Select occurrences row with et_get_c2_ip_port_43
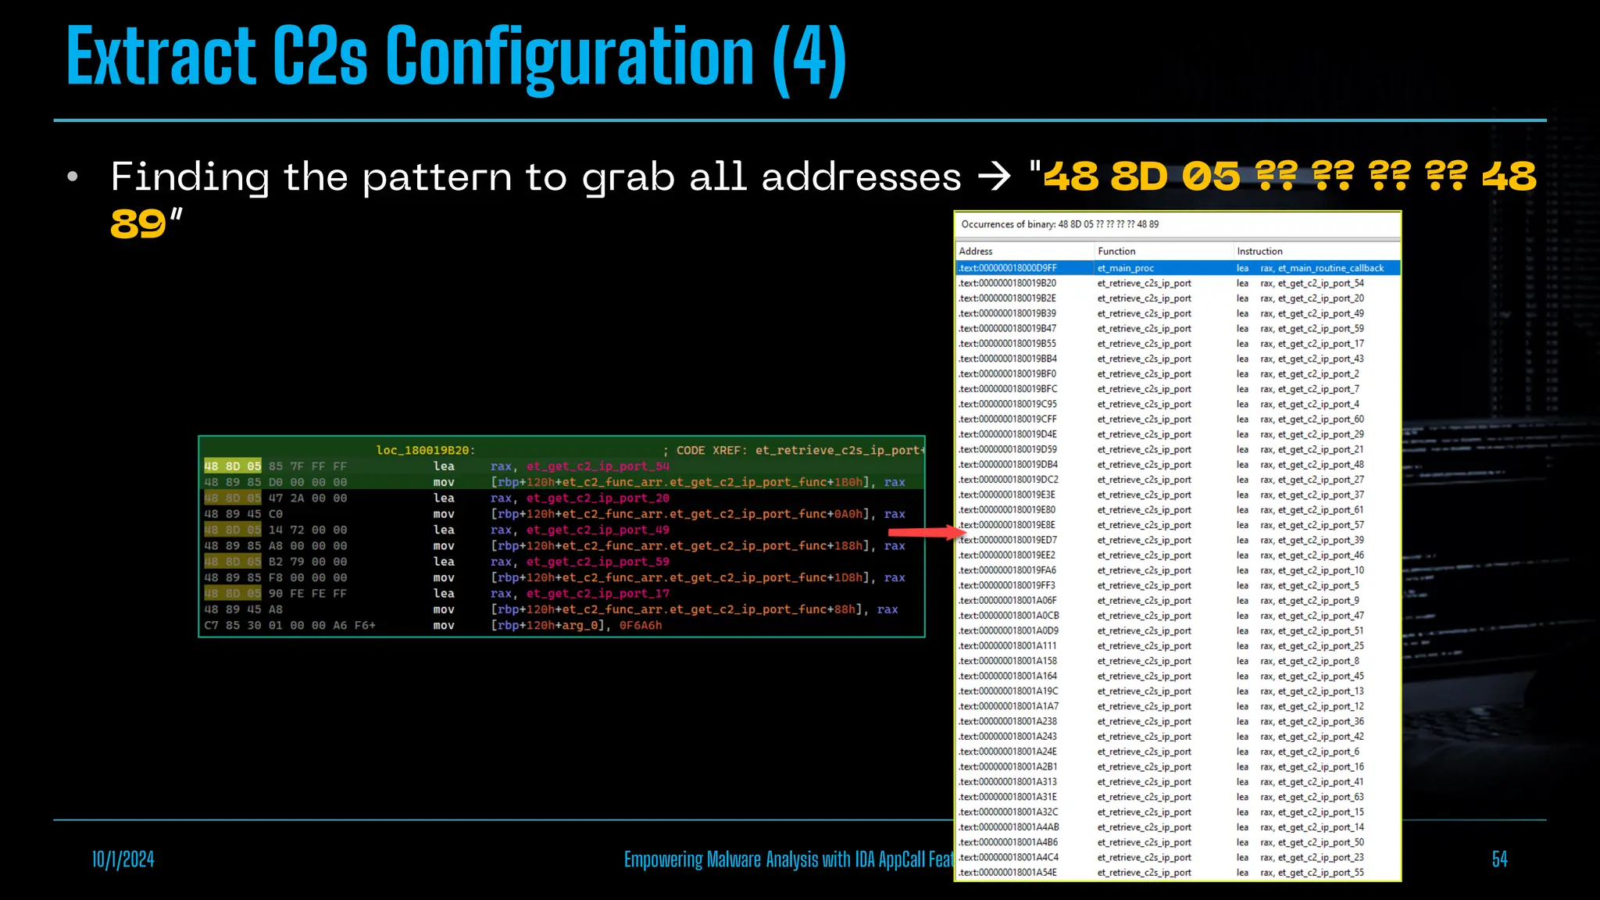Viewport: 1600px width, 900px height. point(1178,359)
